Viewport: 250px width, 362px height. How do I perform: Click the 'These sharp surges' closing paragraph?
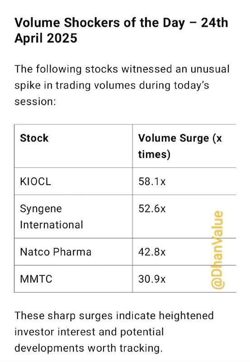114,332
